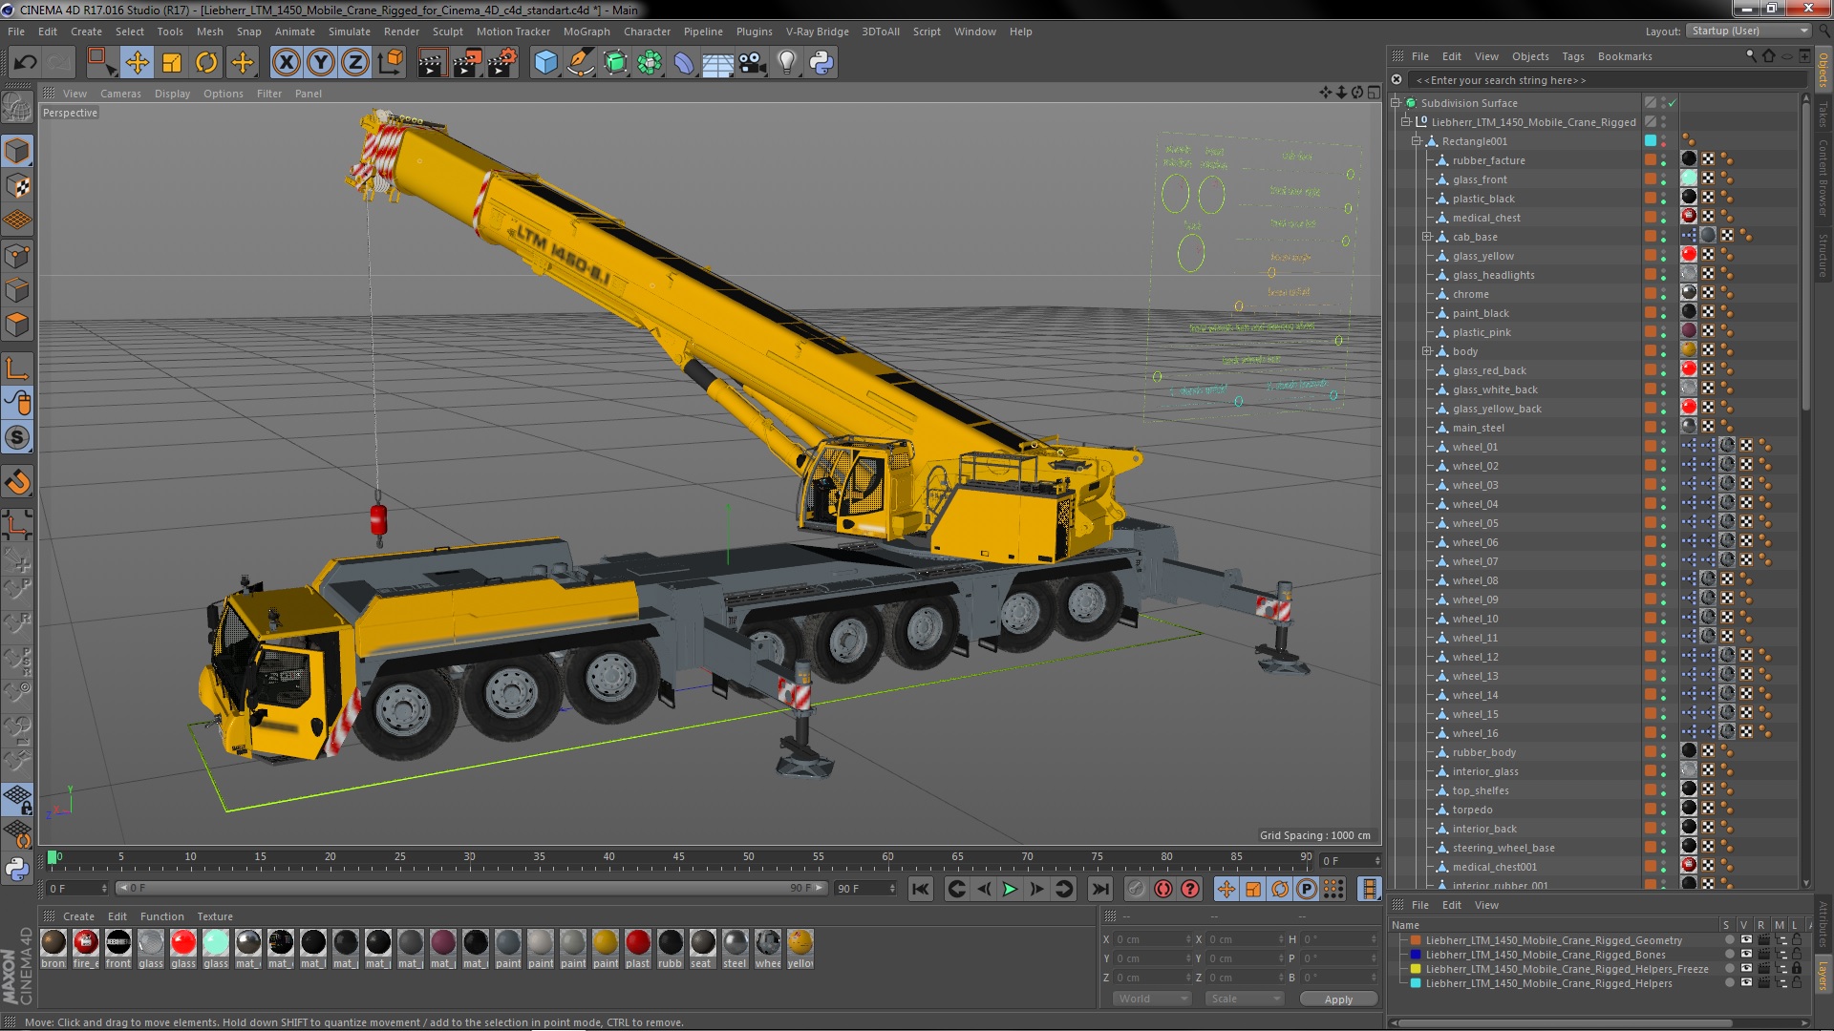Viewport: 1834px width, 1031px height.
Task: Select the Rotate tool icon
Action: [x=206, y=63]
